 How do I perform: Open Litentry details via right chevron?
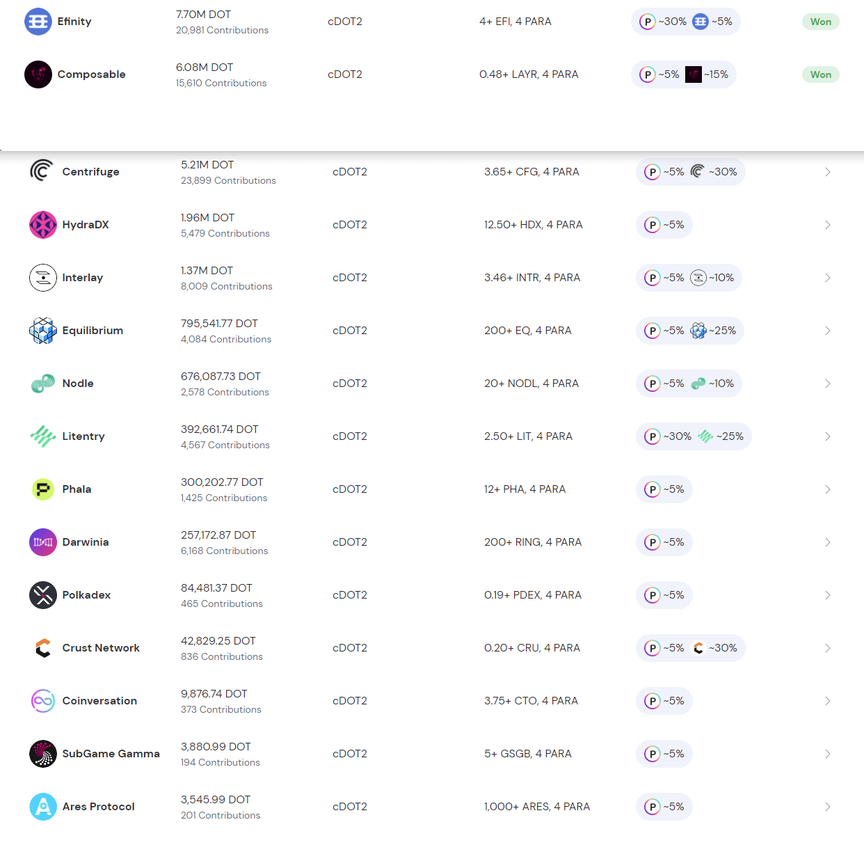(x=827, y=436)
